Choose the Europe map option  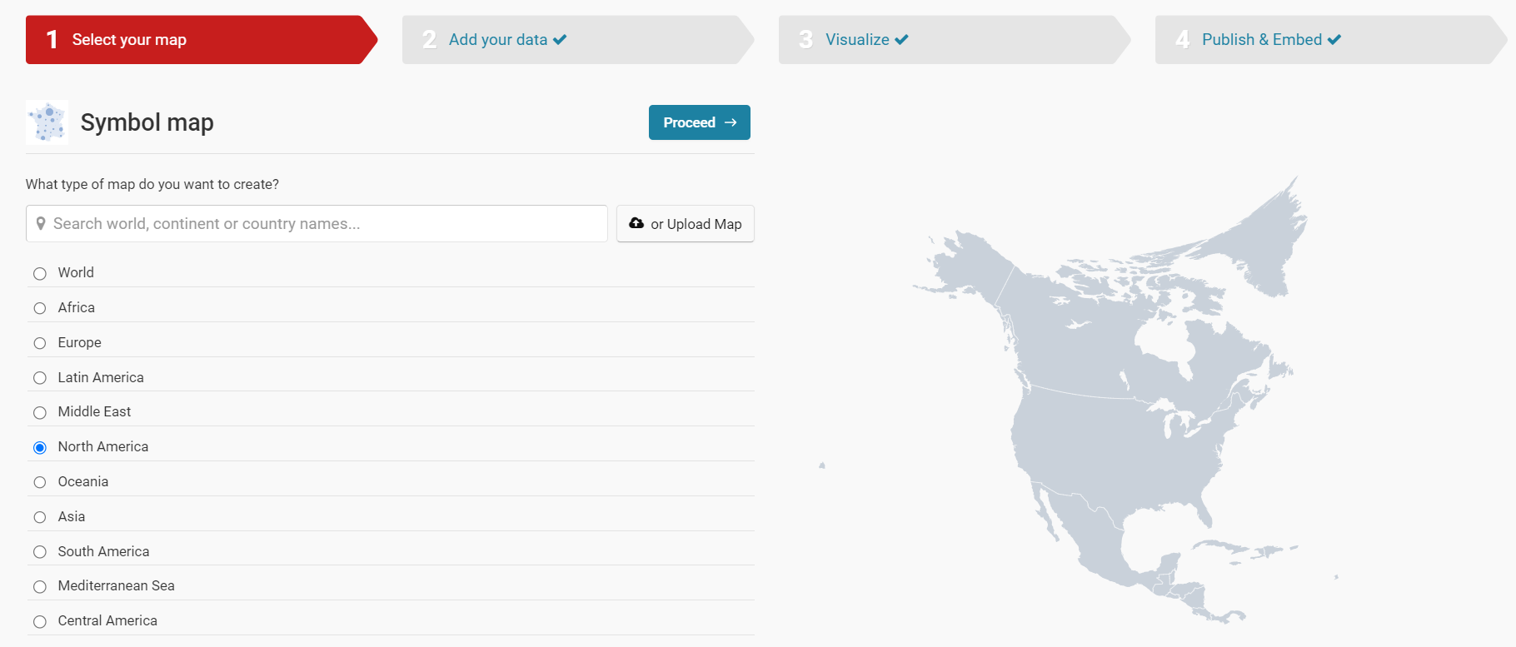click(40, 343)
